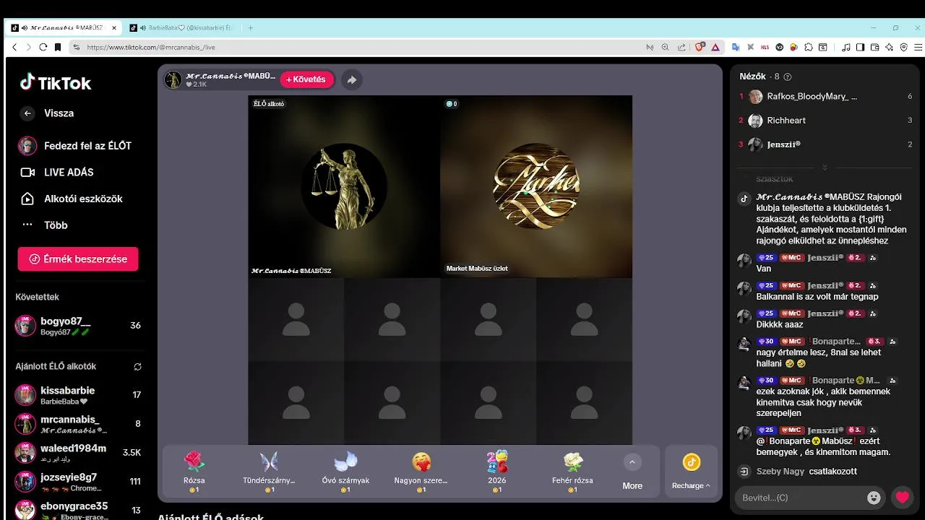Switch to the BarbieBaba browser tab
This screenshot has height=520, width=925.
(181, 28)
